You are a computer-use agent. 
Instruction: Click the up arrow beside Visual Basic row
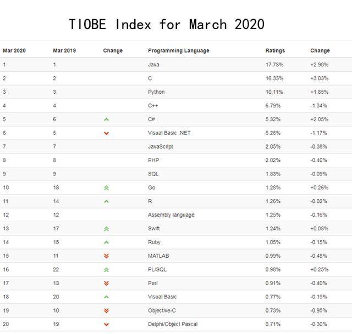(106, 297)
